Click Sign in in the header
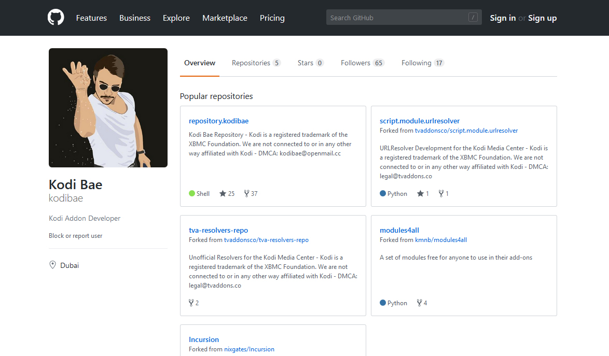Viewport: 609px width, 356px height. click(503, 18)
